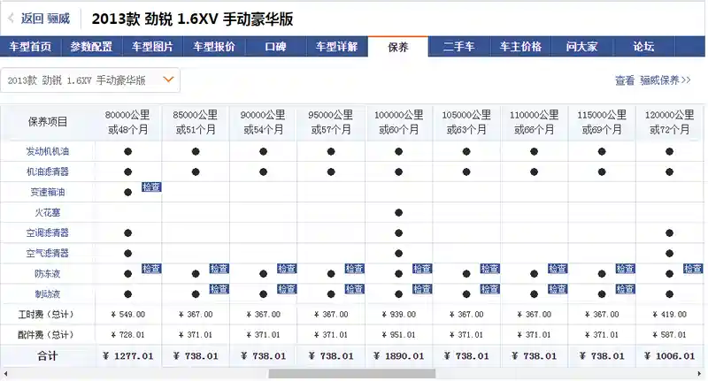Switch to the 车型首页 tab
This screenshot has height=381, width=708.
point(30,47)
